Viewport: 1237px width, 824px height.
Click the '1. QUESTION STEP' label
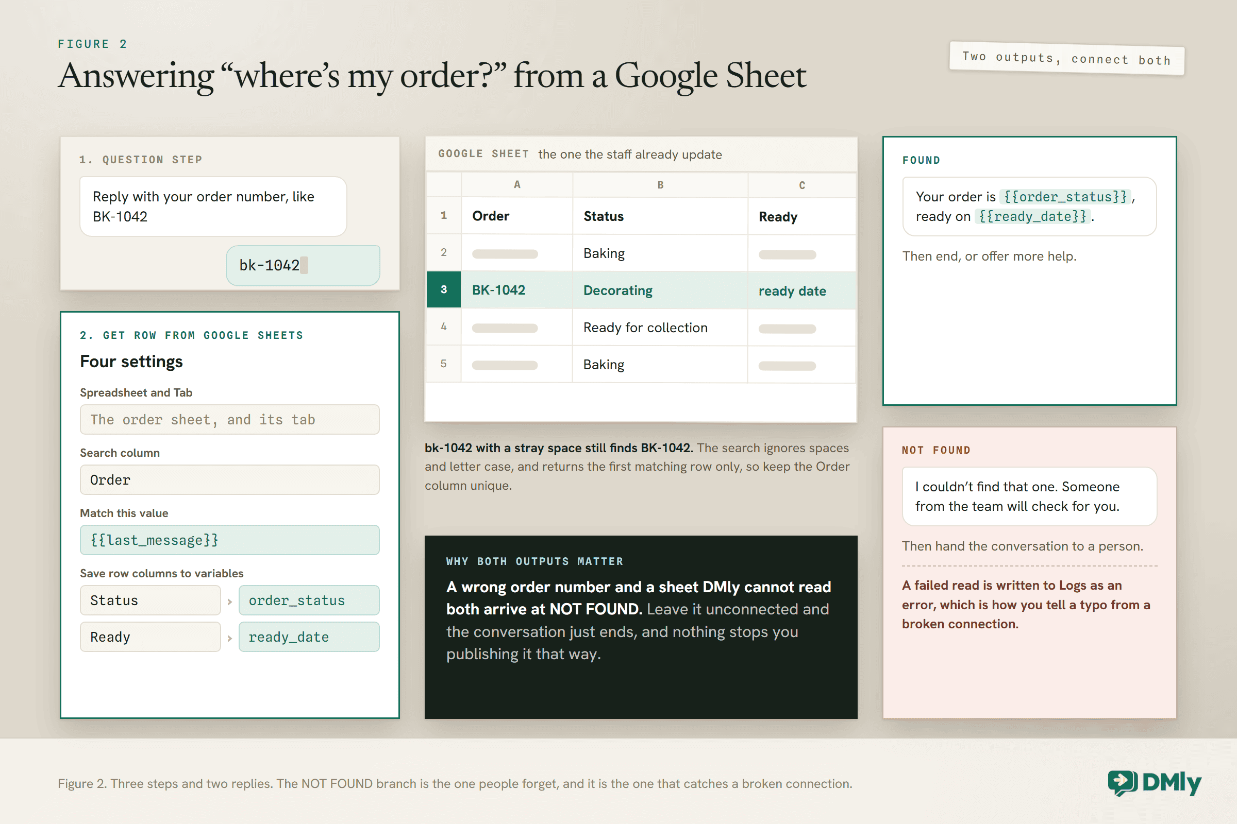click(x=141, y=160)
